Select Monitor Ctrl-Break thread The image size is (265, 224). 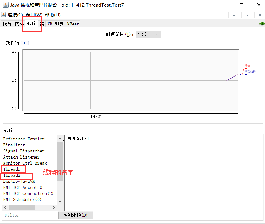[x=25, y=163]
